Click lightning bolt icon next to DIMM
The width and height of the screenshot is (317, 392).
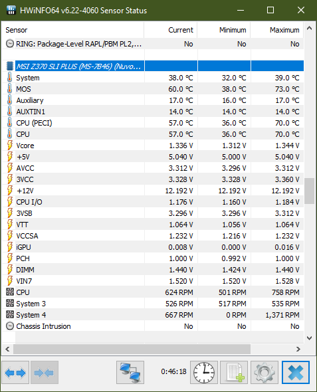tap(9, 270)
